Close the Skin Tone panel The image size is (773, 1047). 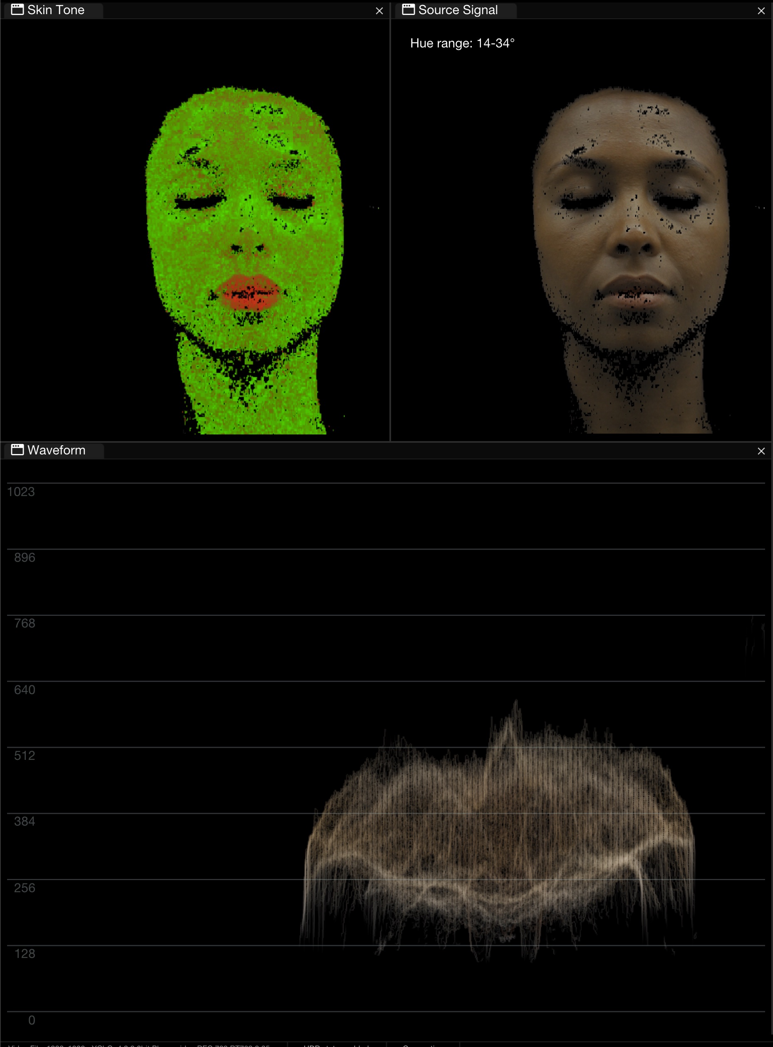pyautogui.click(x=379, y=11)
